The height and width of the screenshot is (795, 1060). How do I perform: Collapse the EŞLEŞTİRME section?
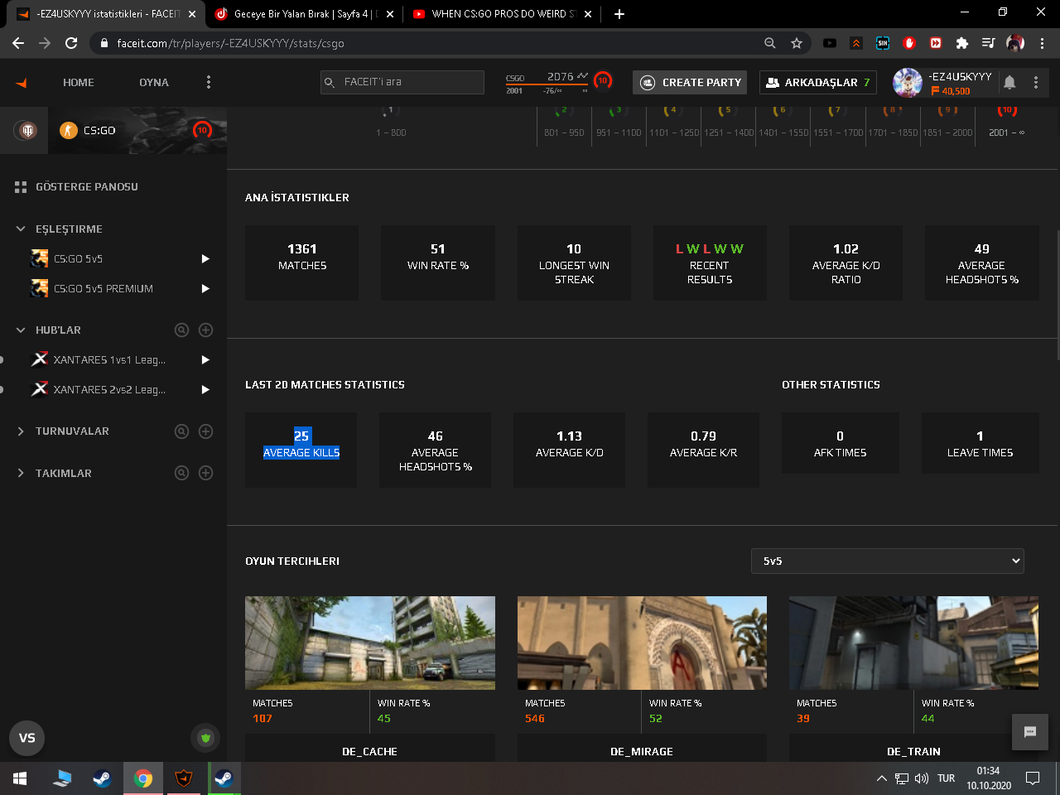[x=21, y=229]
